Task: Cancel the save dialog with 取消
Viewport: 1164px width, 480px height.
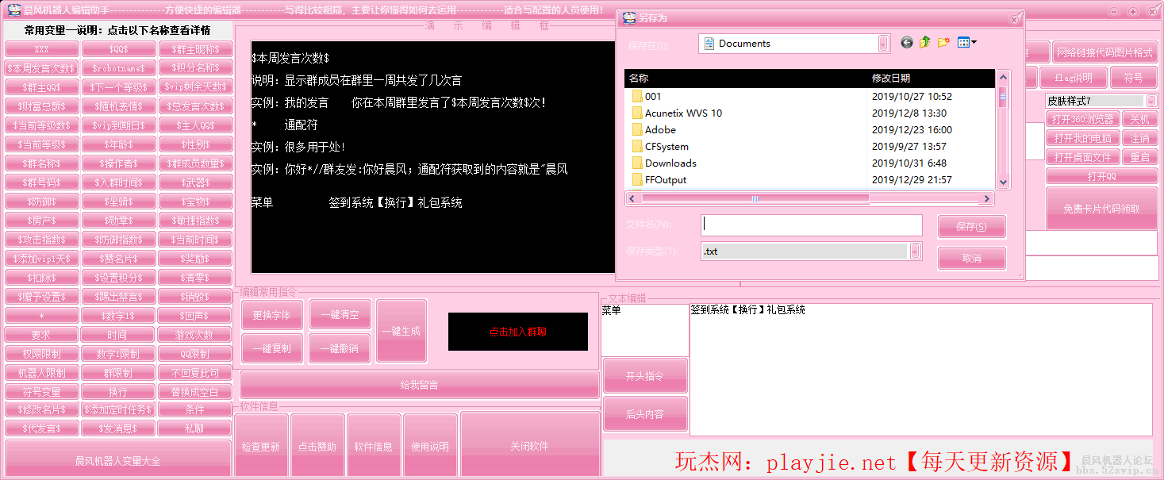Action: 971,259
